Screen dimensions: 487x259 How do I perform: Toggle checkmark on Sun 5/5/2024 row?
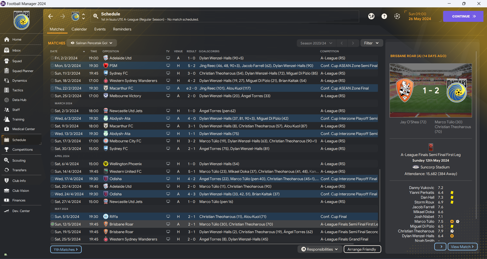[53, 217]
